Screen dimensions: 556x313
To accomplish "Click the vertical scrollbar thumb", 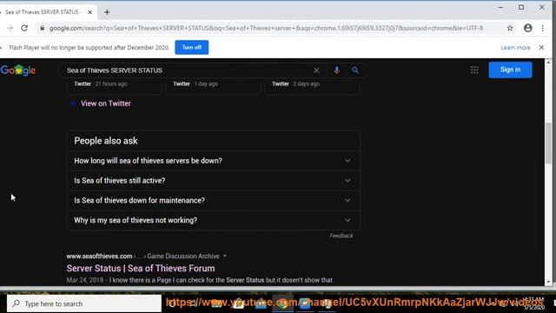I will pyautogui.click(x=548, y=143).
